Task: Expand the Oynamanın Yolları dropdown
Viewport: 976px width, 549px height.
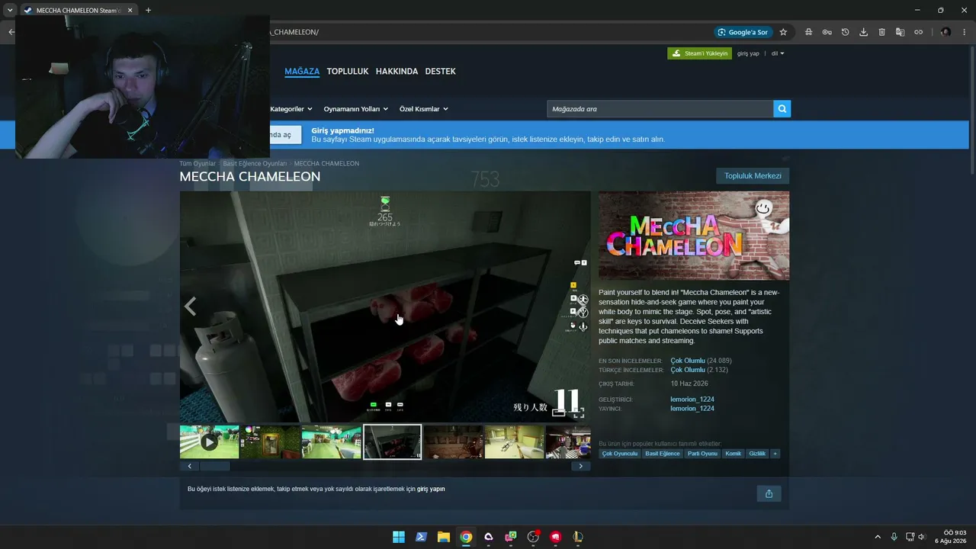Action: pyautogui.click(x=356, y=109)
